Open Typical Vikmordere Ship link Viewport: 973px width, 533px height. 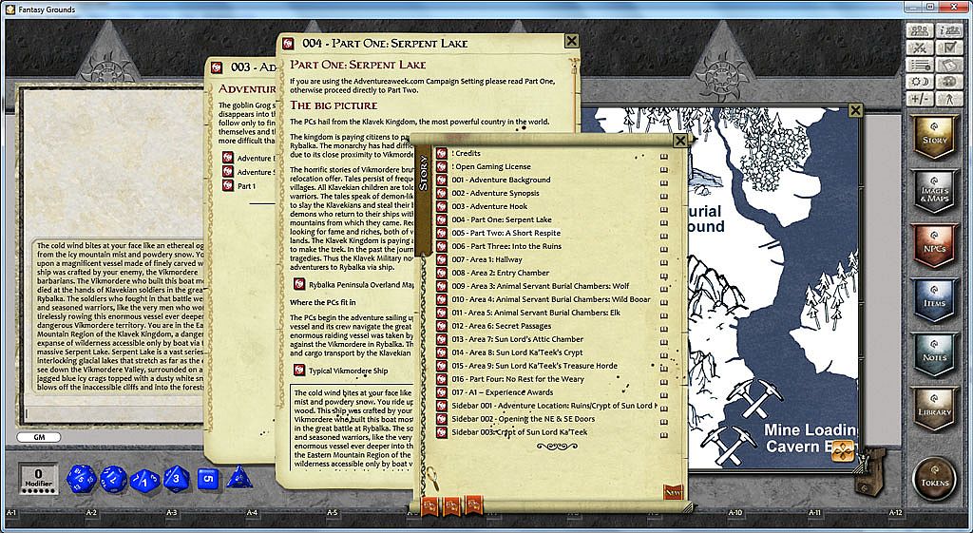[x=299, y=371]
